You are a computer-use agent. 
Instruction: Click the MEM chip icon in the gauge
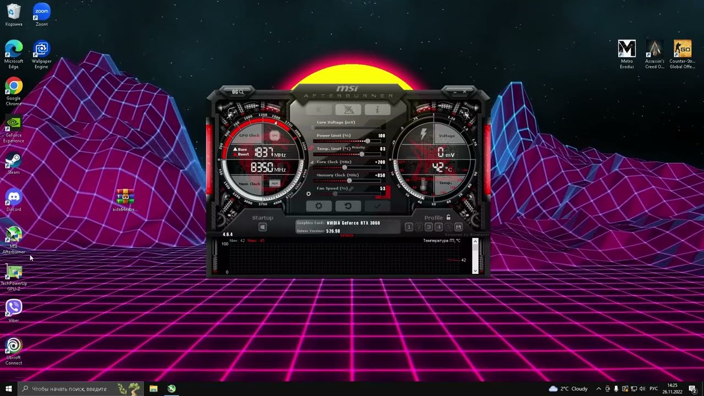click(x=274, y=183)
